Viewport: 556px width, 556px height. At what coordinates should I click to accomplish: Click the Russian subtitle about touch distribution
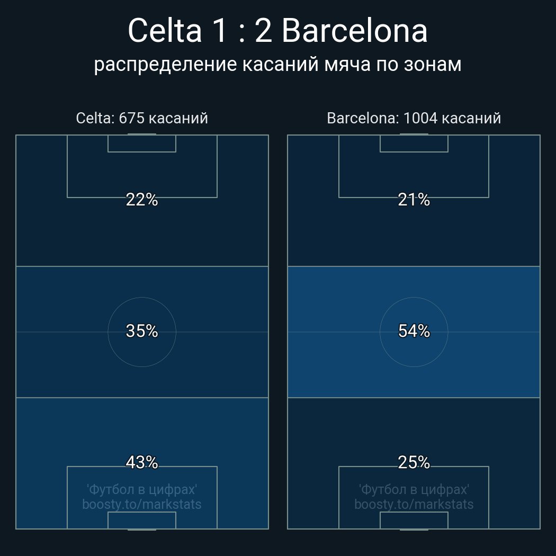pos(277,64)
